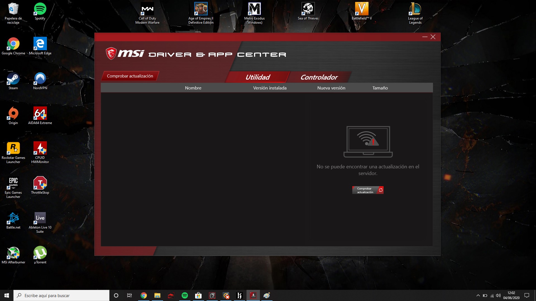
Task: Open the Sea of Thieves shortcut
Action: tap(308, 11)
